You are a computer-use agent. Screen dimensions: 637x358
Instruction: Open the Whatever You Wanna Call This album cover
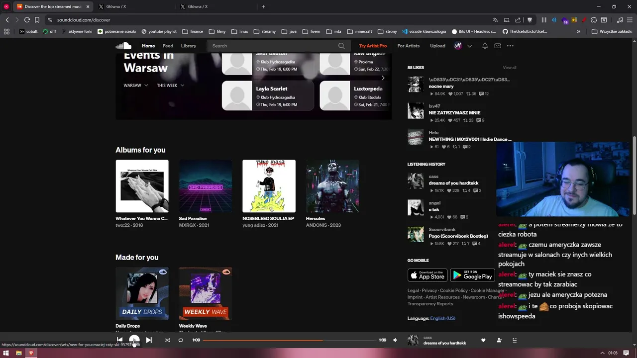coord(142,186)
